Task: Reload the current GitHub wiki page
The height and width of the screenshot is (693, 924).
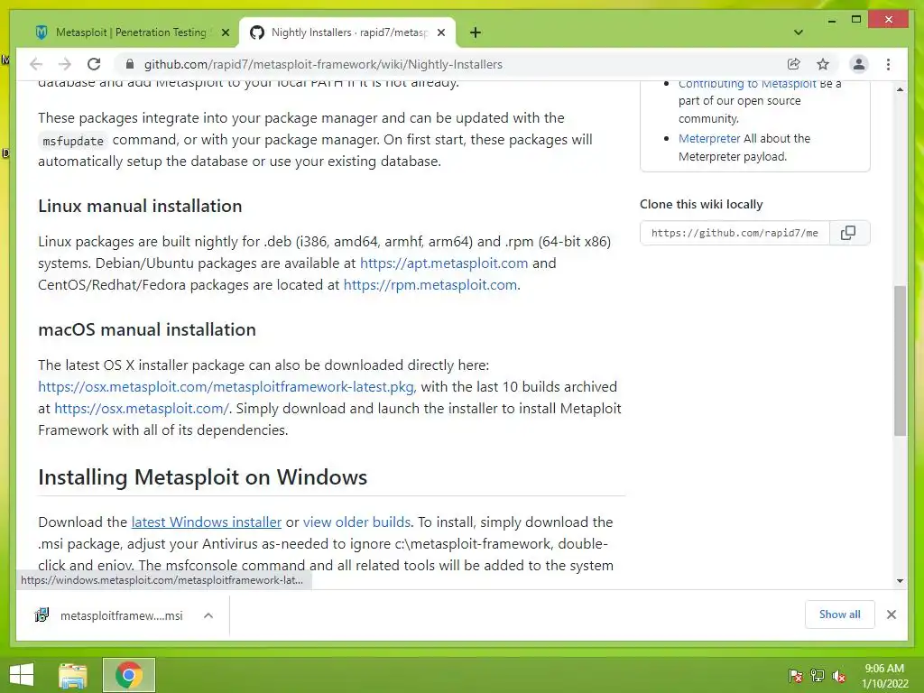Action: tap(94, 64)
